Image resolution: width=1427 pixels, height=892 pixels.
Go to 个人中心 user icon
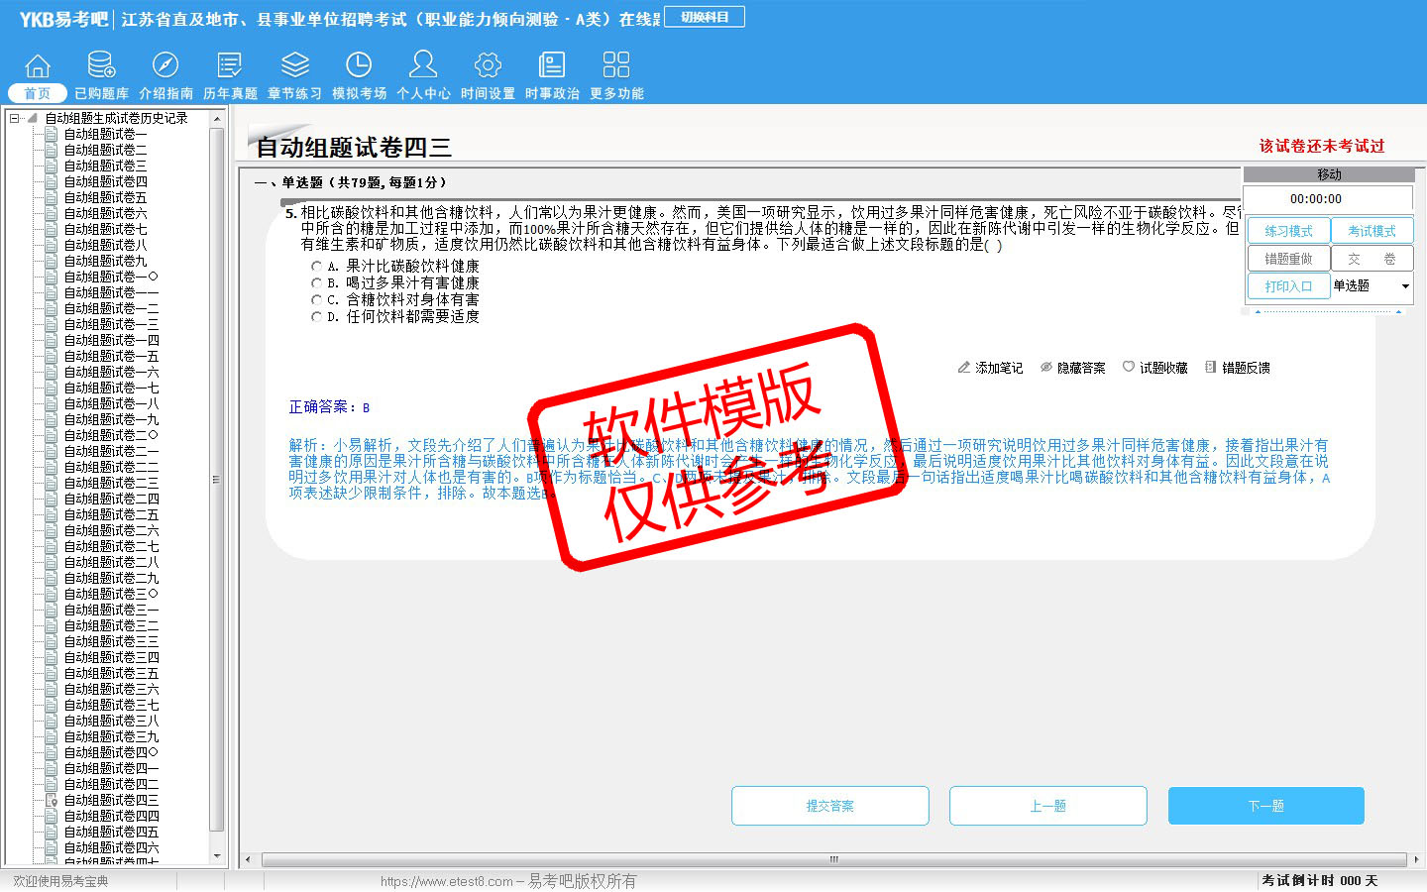(423, 65)
